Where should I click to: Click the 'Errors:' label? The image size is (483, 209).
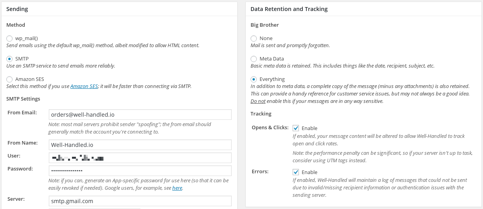pos(259,172)
